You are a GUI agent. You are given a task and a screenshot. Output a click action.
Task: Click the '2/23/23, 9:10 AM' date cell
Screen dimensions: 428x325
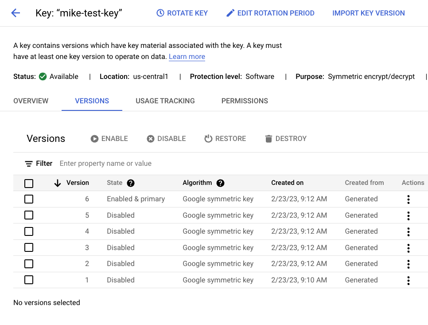[299, 280]
